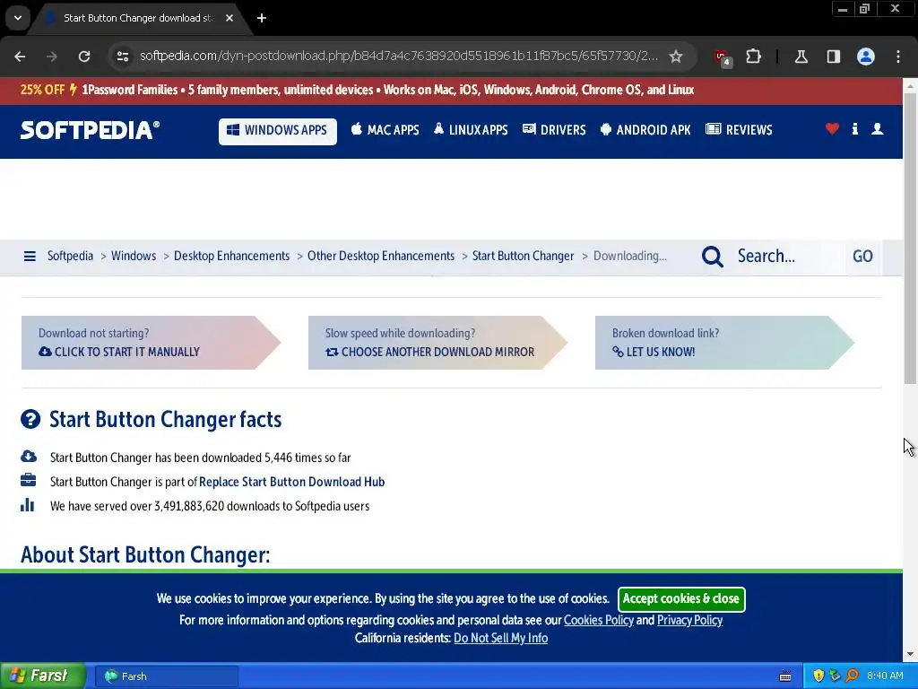Open the Linux Apps section
The image size is (918, 689).
point(472,130)
